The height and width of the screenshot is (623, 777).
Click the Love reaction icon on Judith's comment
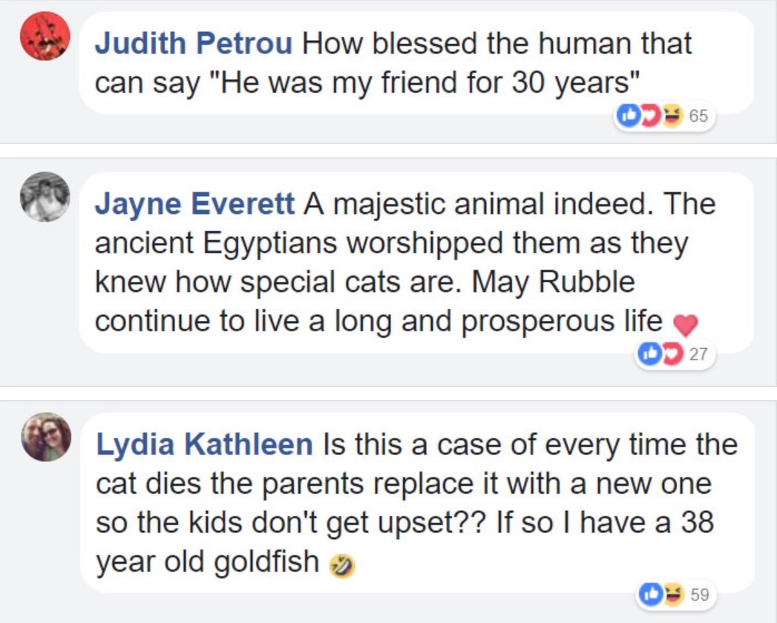(649, 117)
